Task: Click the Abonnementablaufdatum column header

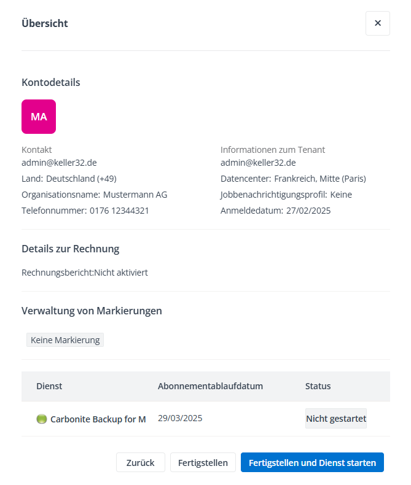Action: (210, 386)
